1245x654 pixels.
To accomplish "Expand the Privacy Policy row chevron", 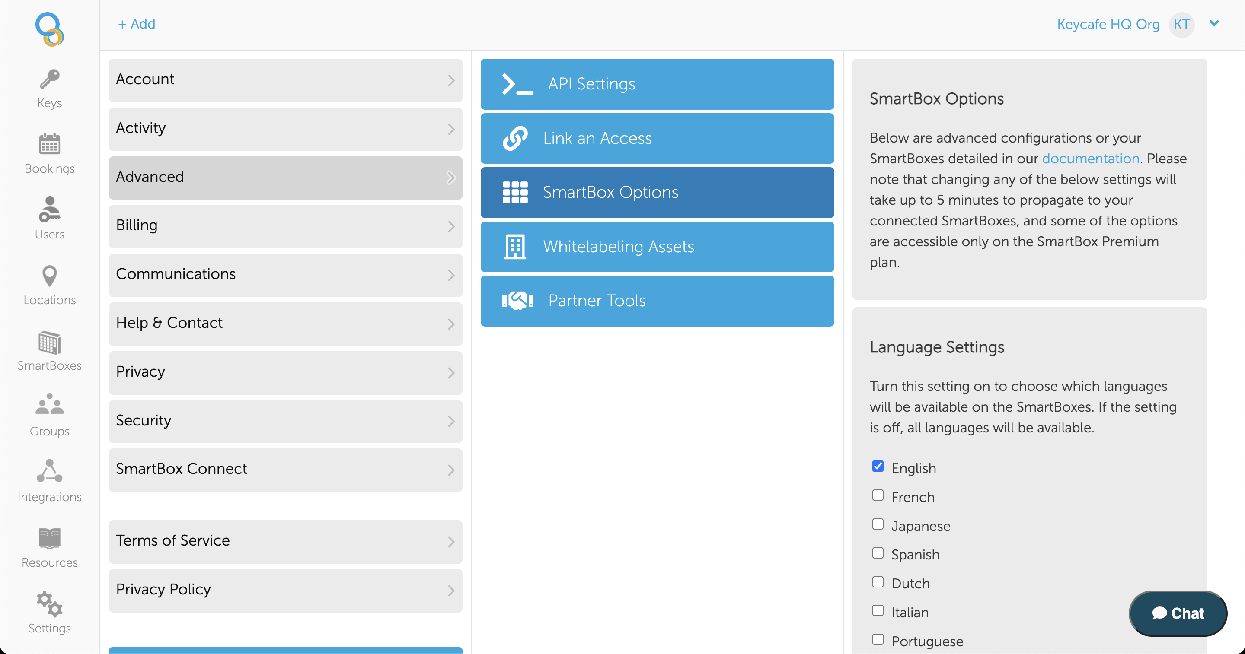I will click(x=451, y=591).
